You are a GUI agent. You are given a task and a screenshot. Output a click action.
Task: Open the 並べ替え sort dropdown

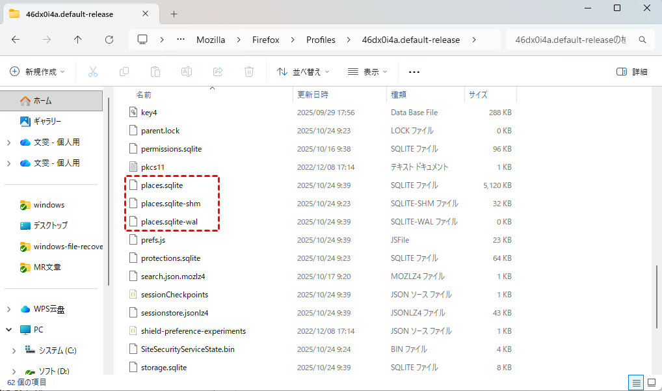(x=303, y=72)
